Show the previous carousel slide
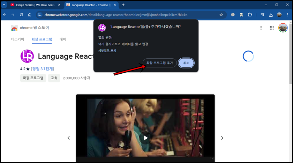Viewport: 293px width, 163px height. [69, 138]
